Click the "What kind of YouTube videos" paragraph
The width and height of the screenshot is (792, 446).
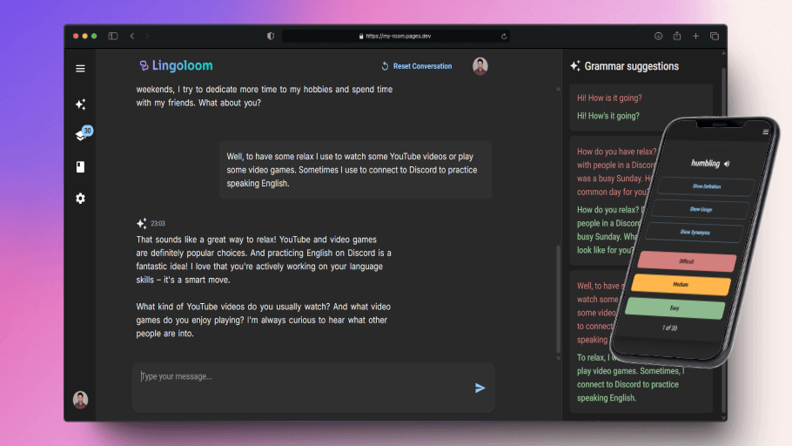click(263, 320)
